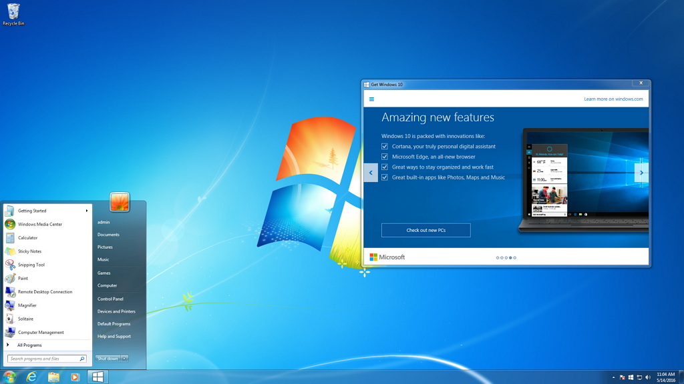
Task: Open the hamburger menu in Get Windows 10
Action: tap(371, 99)
